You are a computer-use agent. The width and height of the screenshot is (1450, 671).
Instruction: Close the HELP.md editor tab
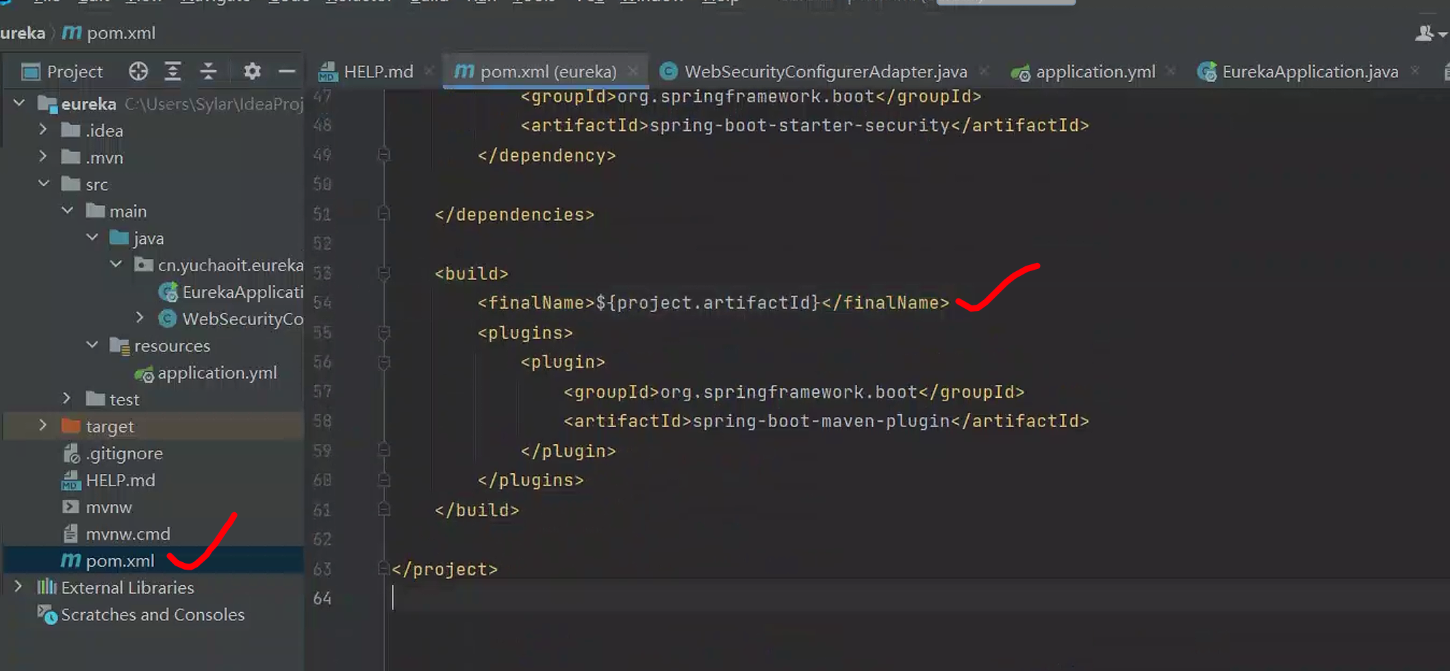pos(429,71)
